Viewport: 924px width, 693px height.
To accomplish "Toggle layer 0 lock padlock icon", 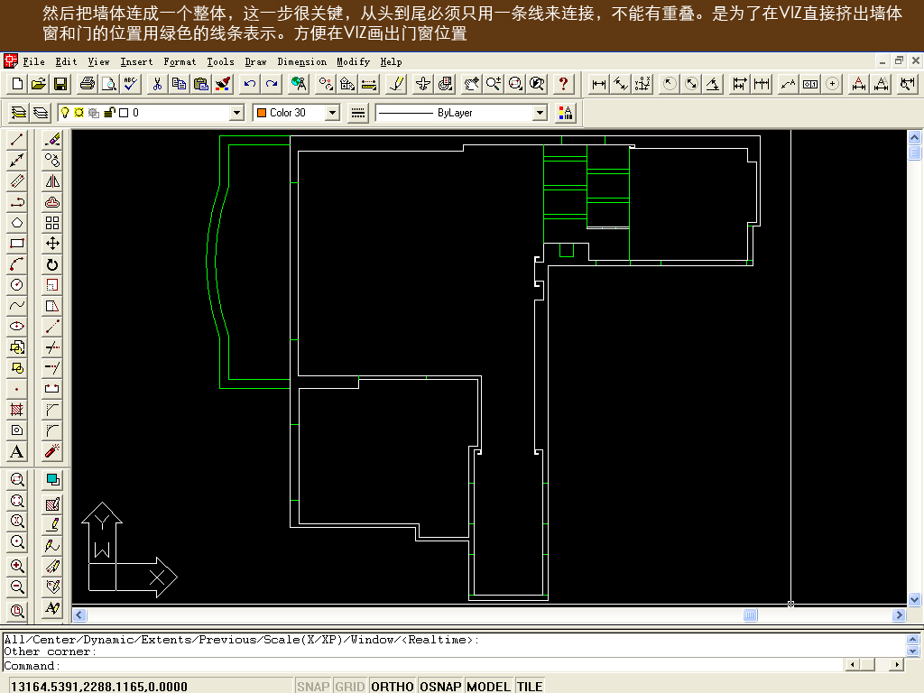I will point(109,113).
